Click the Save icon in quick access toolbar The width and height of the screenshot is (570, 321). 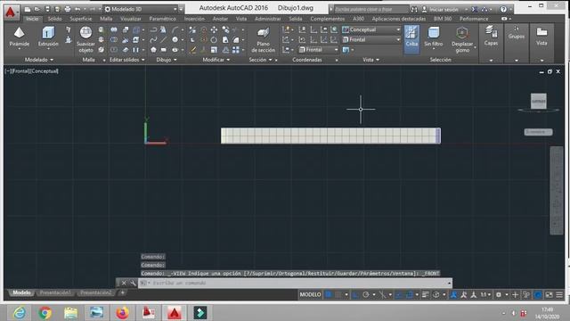click(47, 9)
